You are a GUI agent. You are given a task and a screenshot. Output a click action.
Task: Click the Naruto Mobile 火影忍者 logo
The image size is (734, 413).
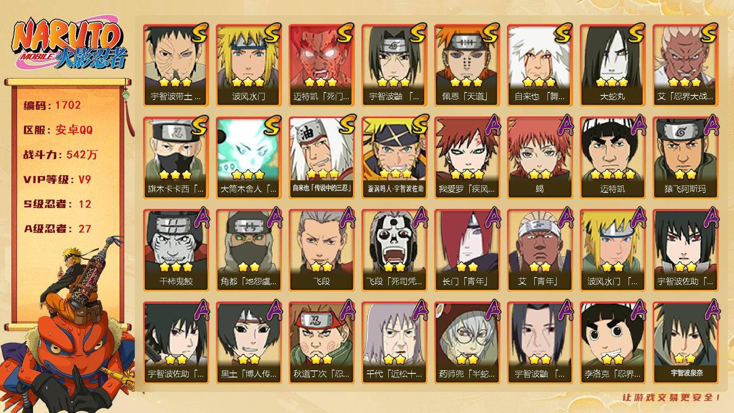coord(70,45)
